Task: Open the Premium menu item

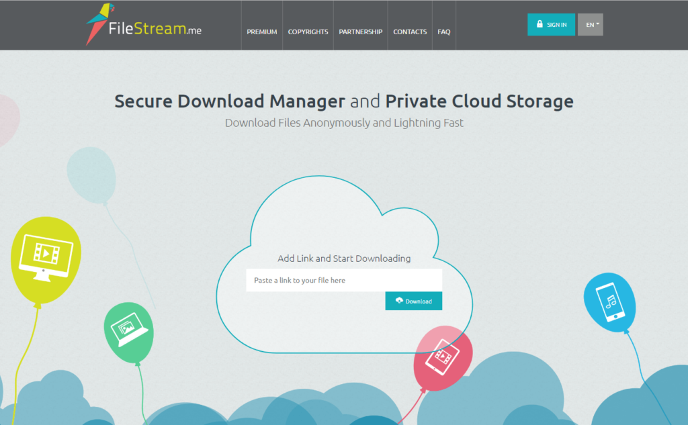Action: coord(261,32)
